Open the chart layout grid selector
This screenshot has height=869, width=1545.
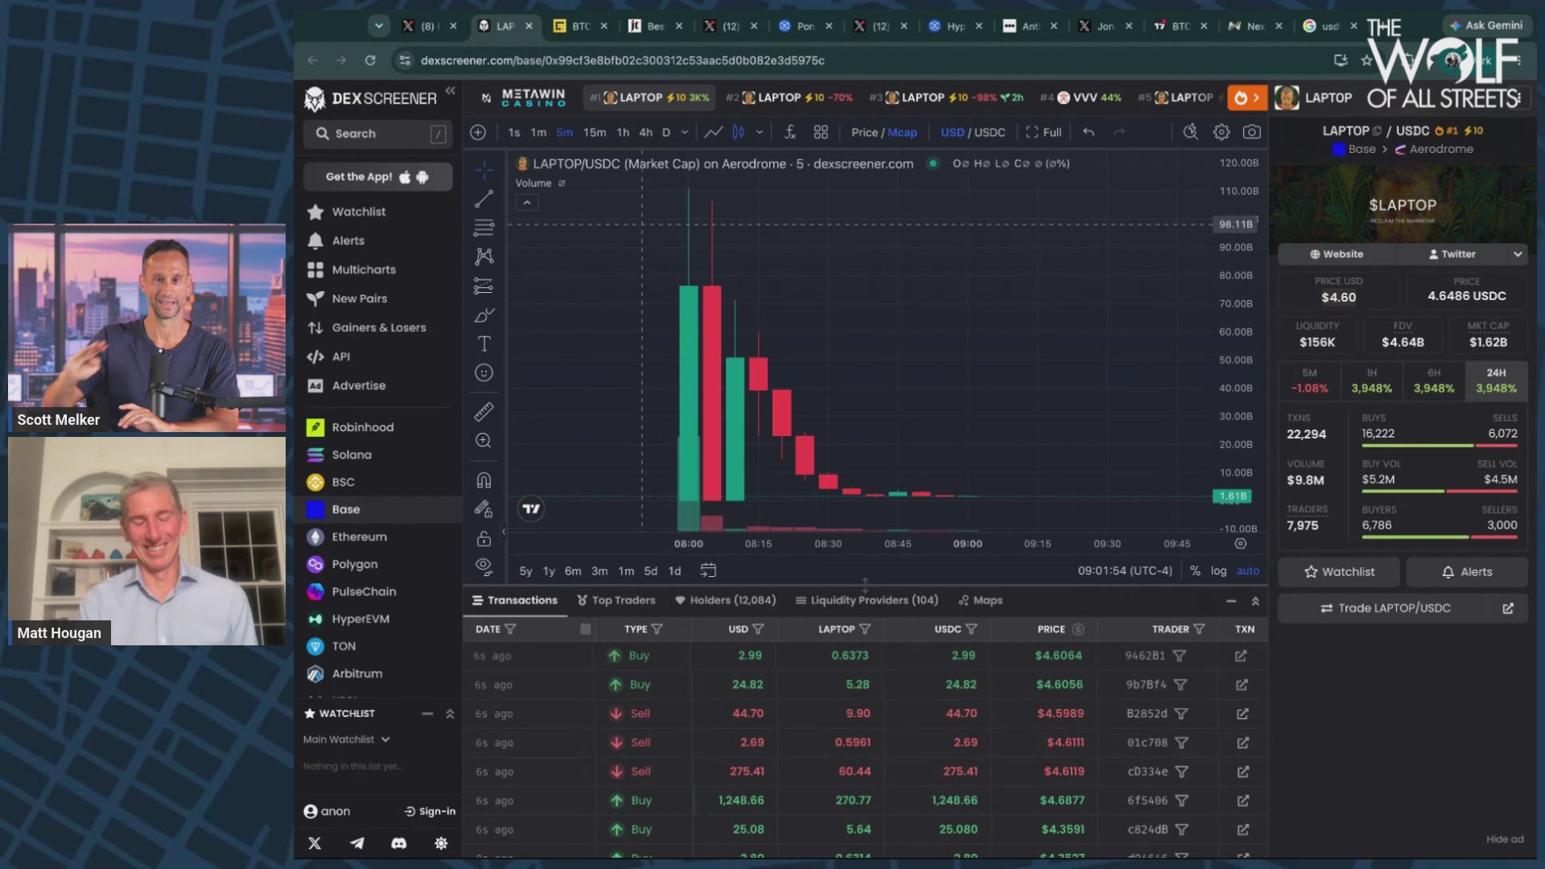(821, 133)
